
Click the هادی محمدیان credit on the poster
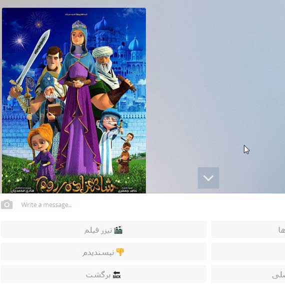[22, 190]
